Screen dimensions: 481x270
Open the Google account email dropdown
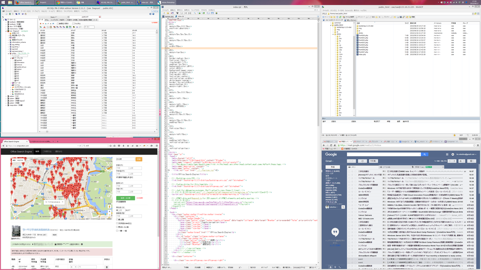[x=466, y=154]
